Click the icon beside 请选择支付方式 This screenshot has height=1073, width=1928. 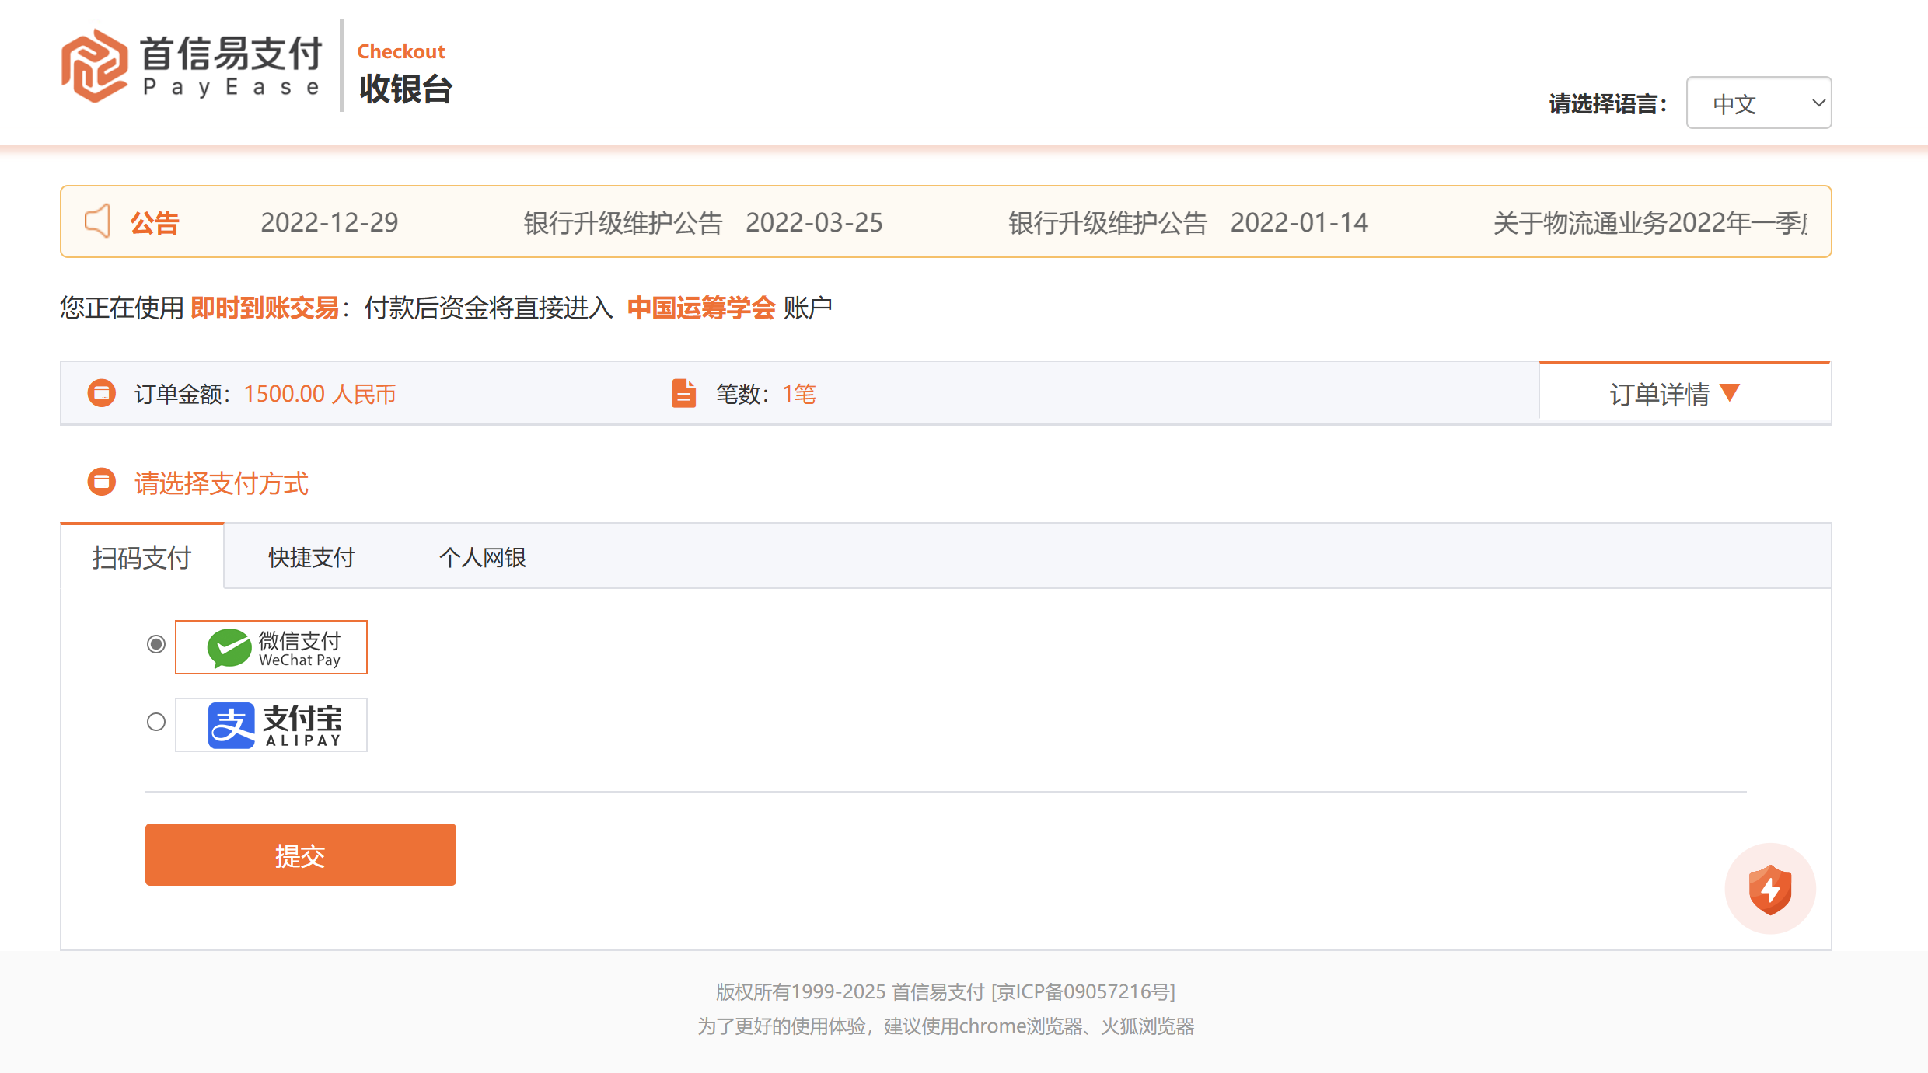[102, 483]
